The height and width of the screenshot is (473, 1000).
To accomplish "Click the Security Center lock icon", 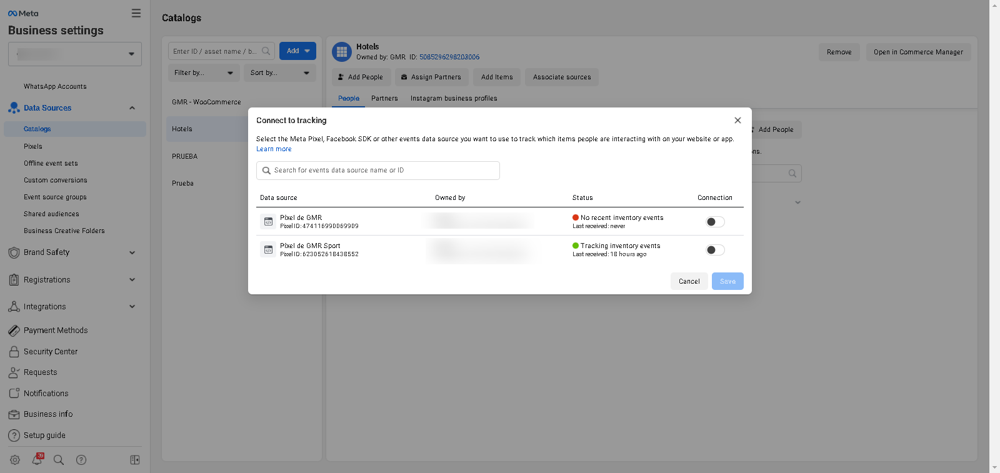I will point(14,352).
